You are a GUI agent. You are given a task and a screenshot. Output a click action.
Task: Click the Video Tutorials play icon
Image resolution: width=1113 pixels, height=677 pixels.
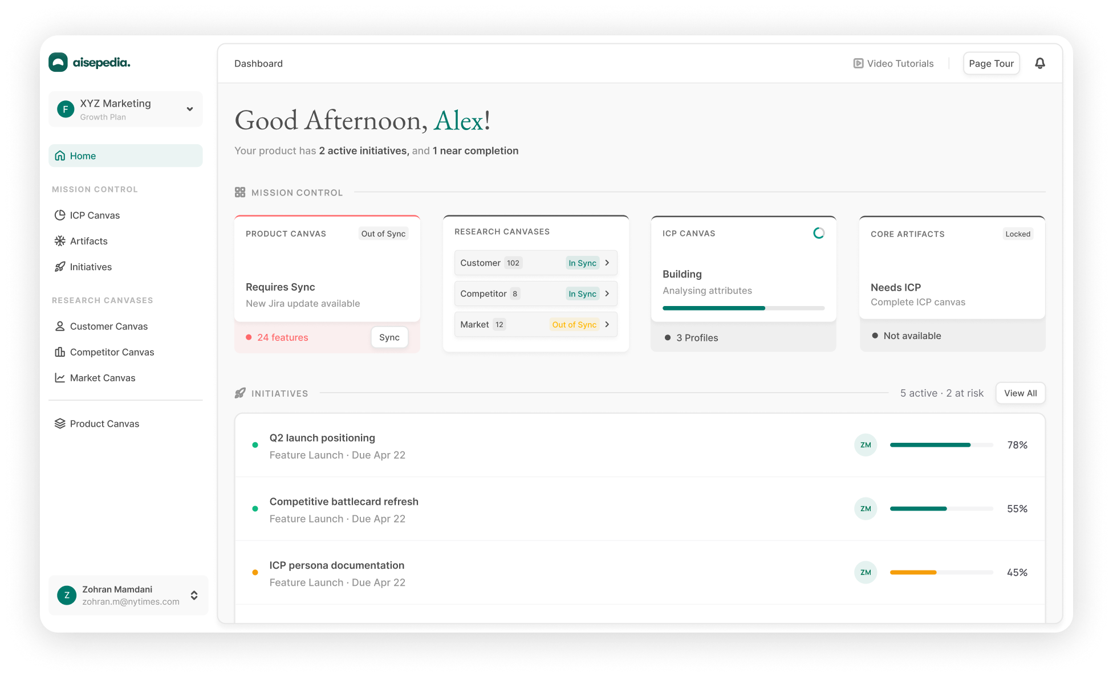pos(858,63)
